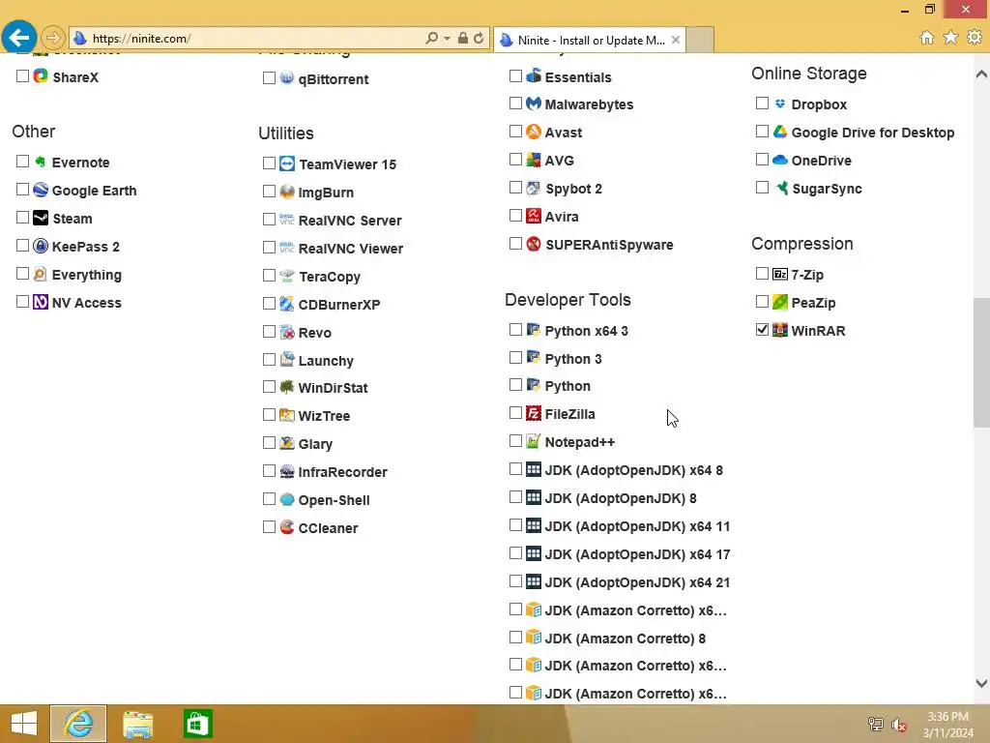Image resolution: width=990 pixels, height=743 pixels.
Task: Click the 7-Zip icon
Action: click(780, 274)
